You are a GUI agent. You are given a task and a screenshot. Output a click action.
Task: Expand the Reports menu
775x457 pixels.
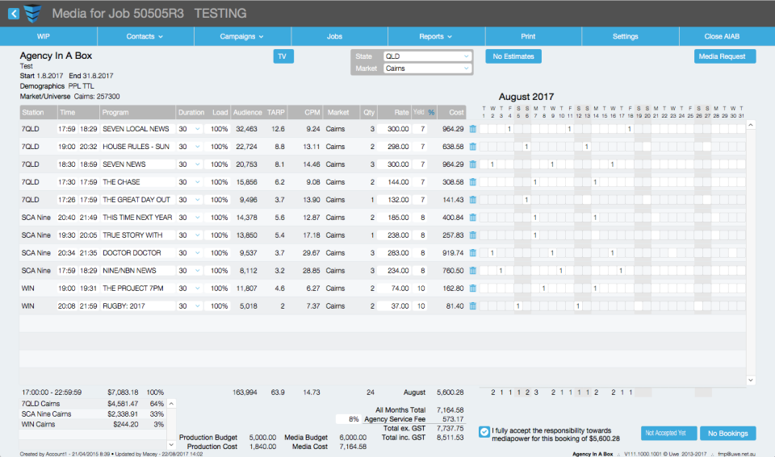point(436,36)
